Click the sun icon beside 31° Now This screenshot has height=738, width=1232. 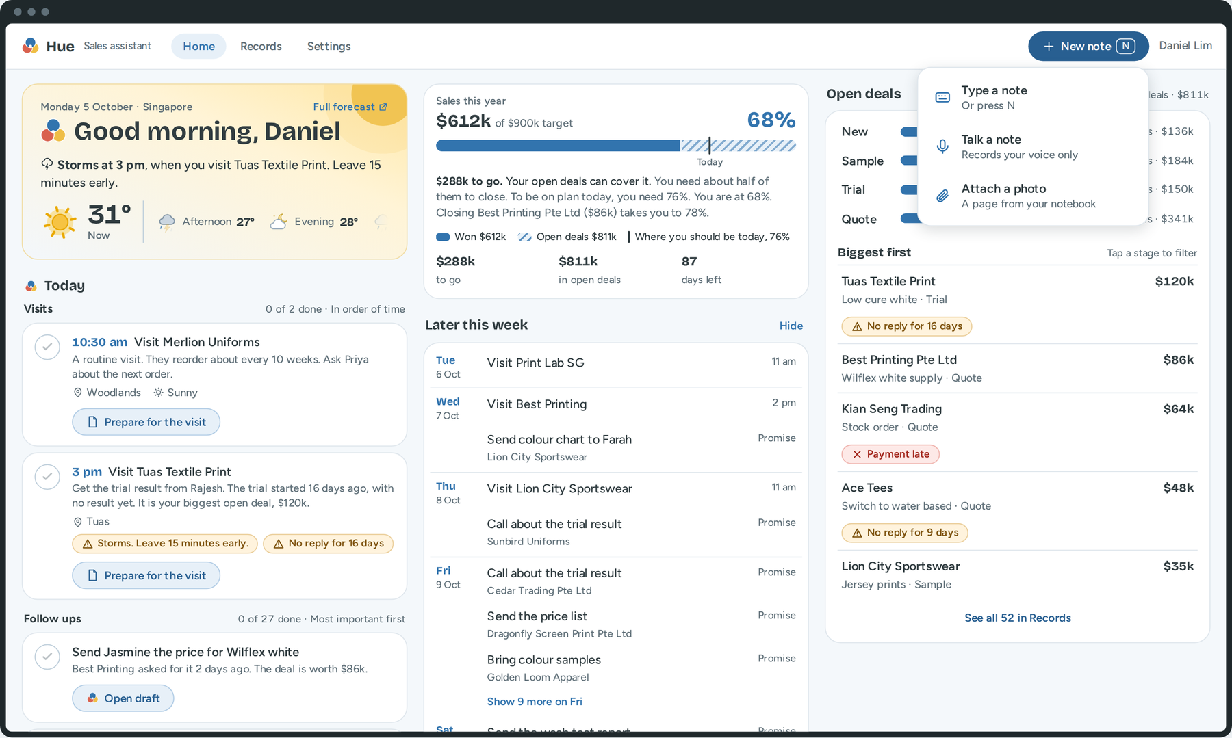click(x=60, y=222)
